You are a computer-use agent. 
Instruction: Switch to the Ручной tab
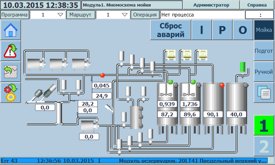pos(264,72)
